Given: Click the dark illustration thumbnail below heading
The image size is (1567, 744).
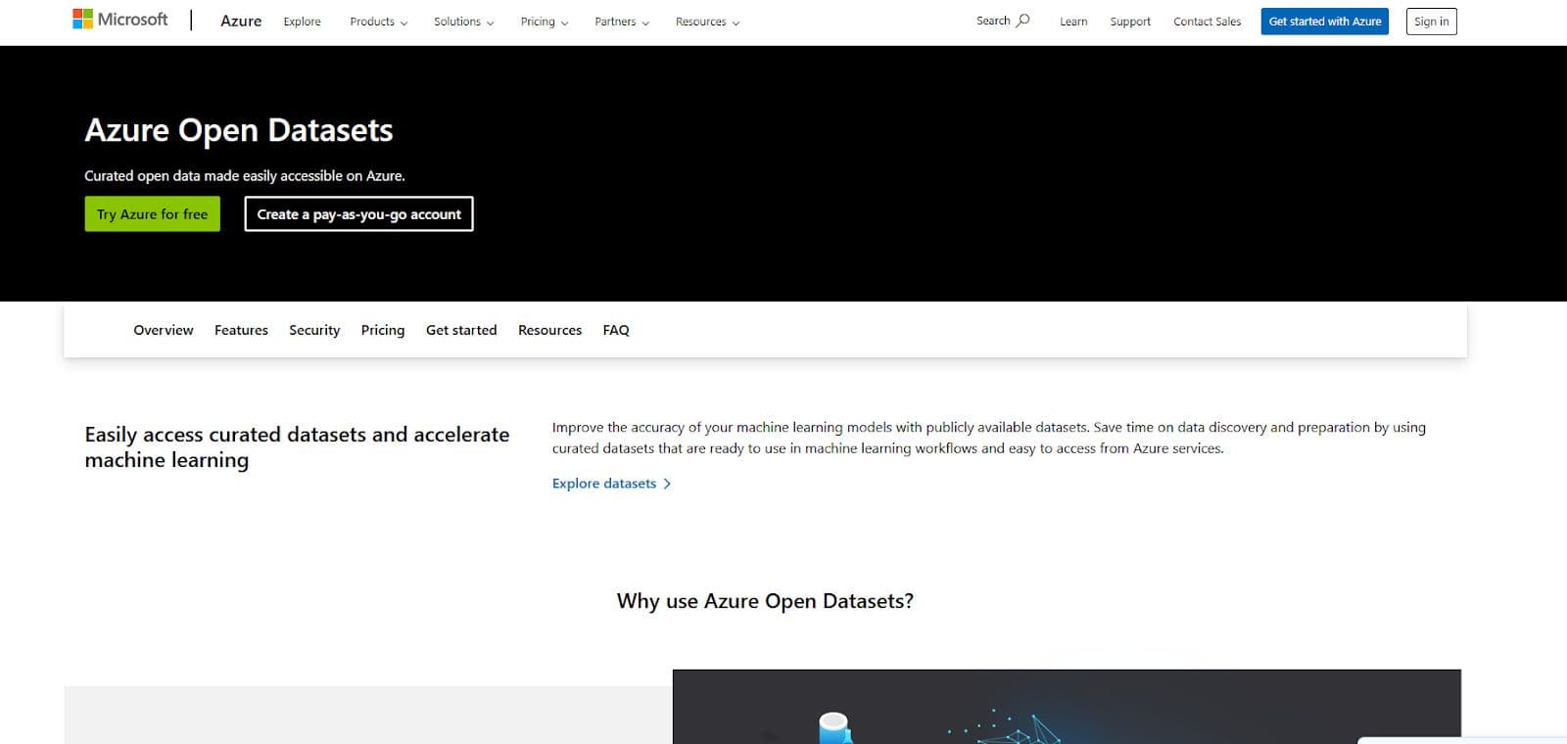Looking at the screenshot, I should pos(1067,707).
